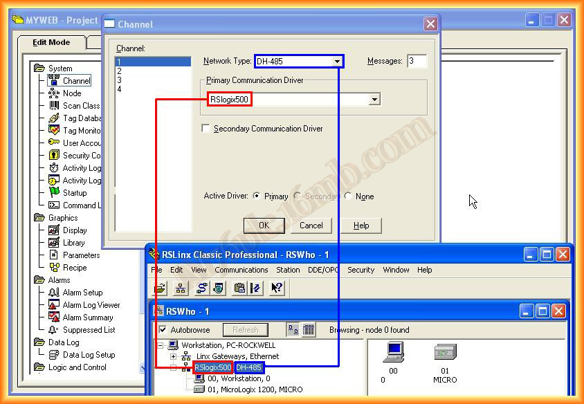
Task: Expand the Linx Gateways, Ethernet tree node
Action: (x=173, y=356)
